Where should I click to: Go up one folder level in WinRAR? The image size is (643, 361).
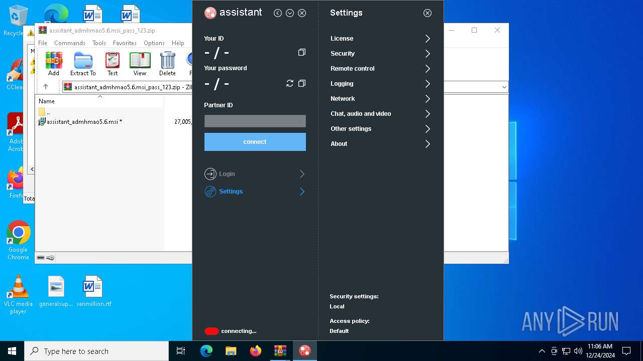click(46, 87)
